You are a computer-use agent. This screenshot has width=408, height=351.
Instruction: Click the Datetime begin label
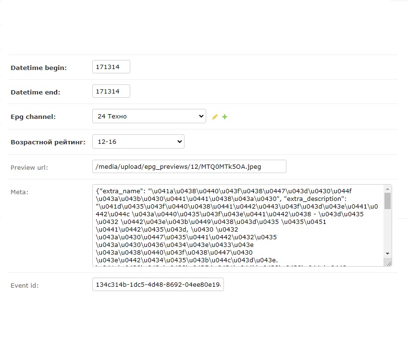[x=38, y=68]
